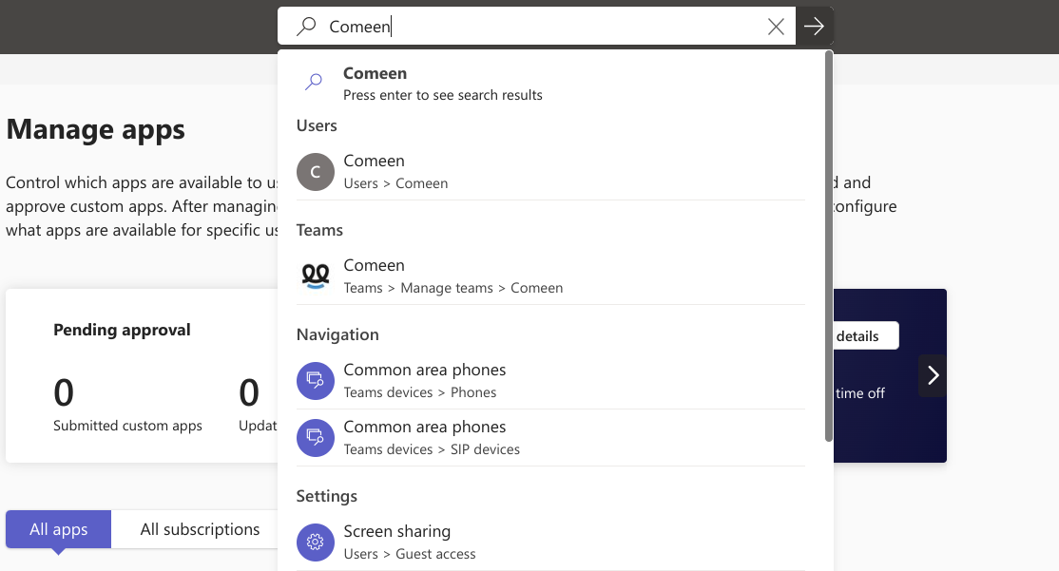
Task: Open Comeen team icon result
Action: 316,276
